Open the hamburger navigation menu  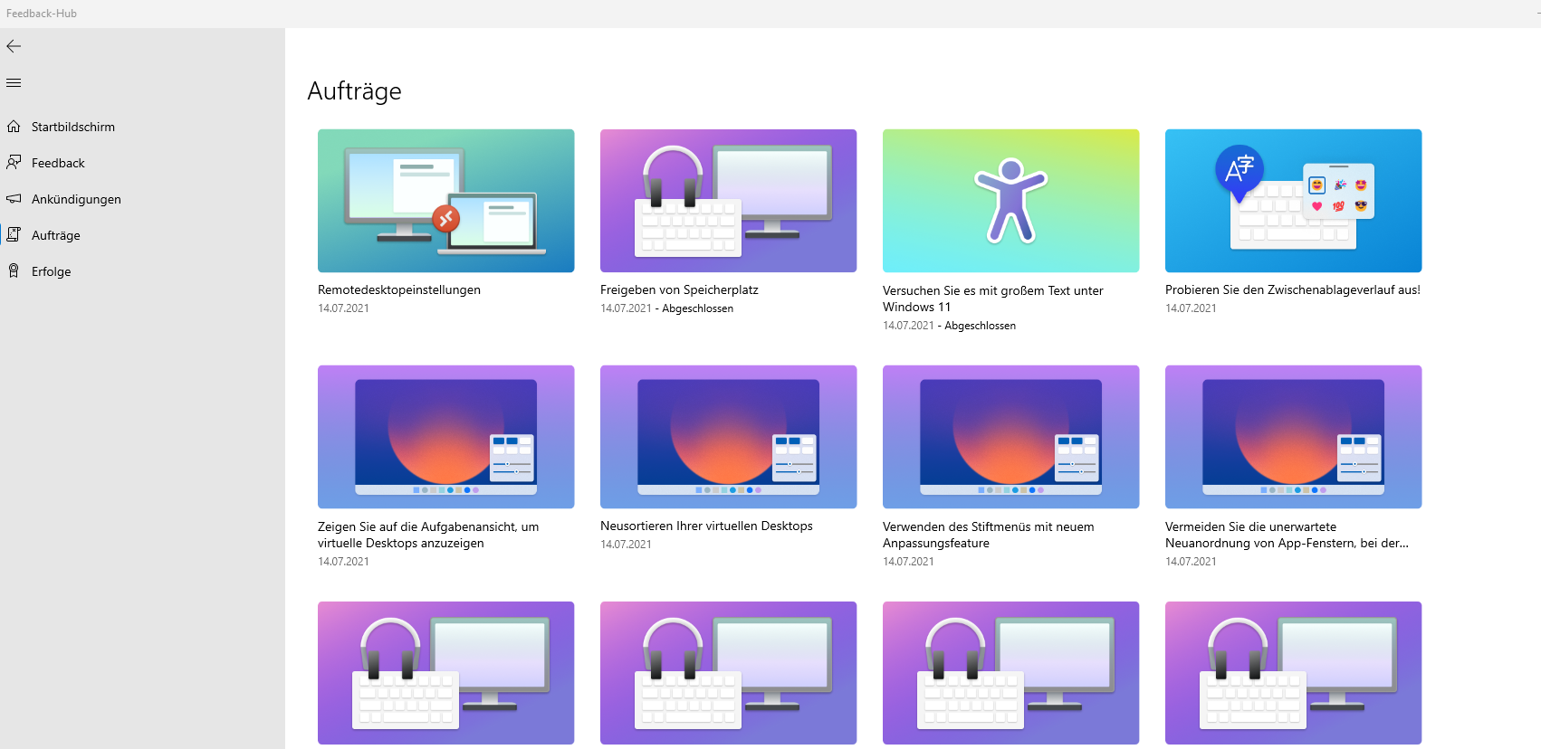coord(14,83)
